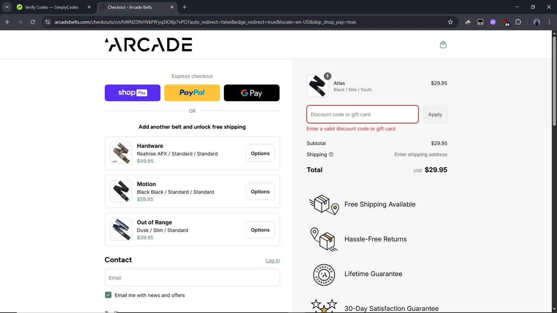Bookmark this page with star icon
The height and width of the screenshot is (313, 557).
tap(450, 22)
